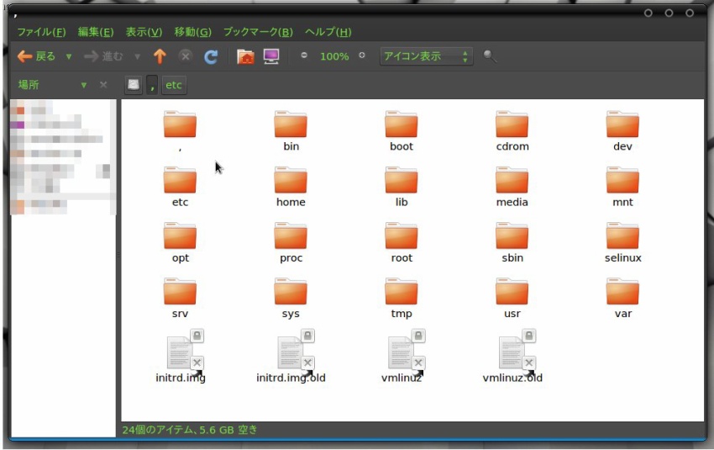Open the ヘルプ(H) menu
The width and height of the screenshot is (714, 450).
328,32
